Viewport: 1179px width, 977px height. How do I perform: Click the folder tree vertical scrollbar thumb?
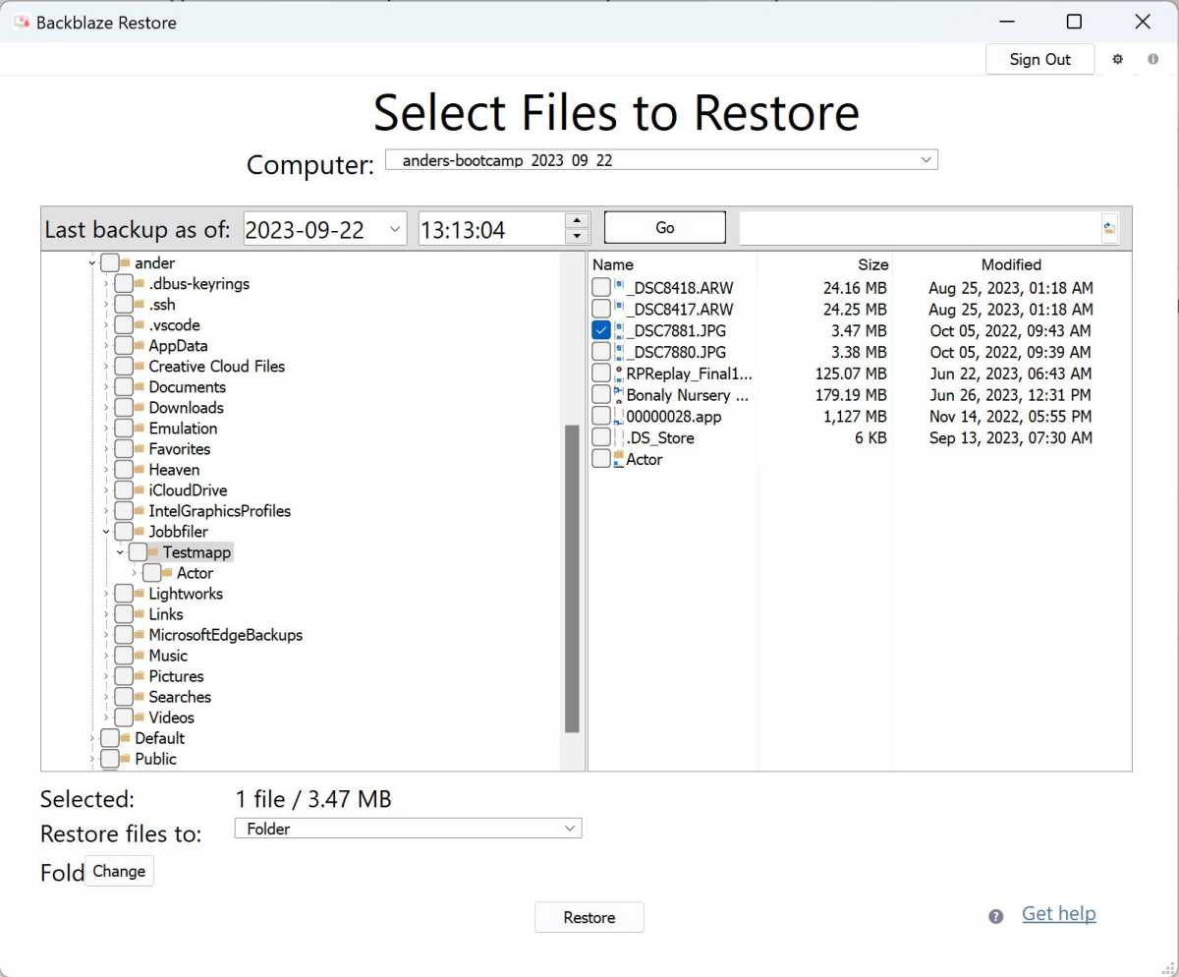click(573, 579)
